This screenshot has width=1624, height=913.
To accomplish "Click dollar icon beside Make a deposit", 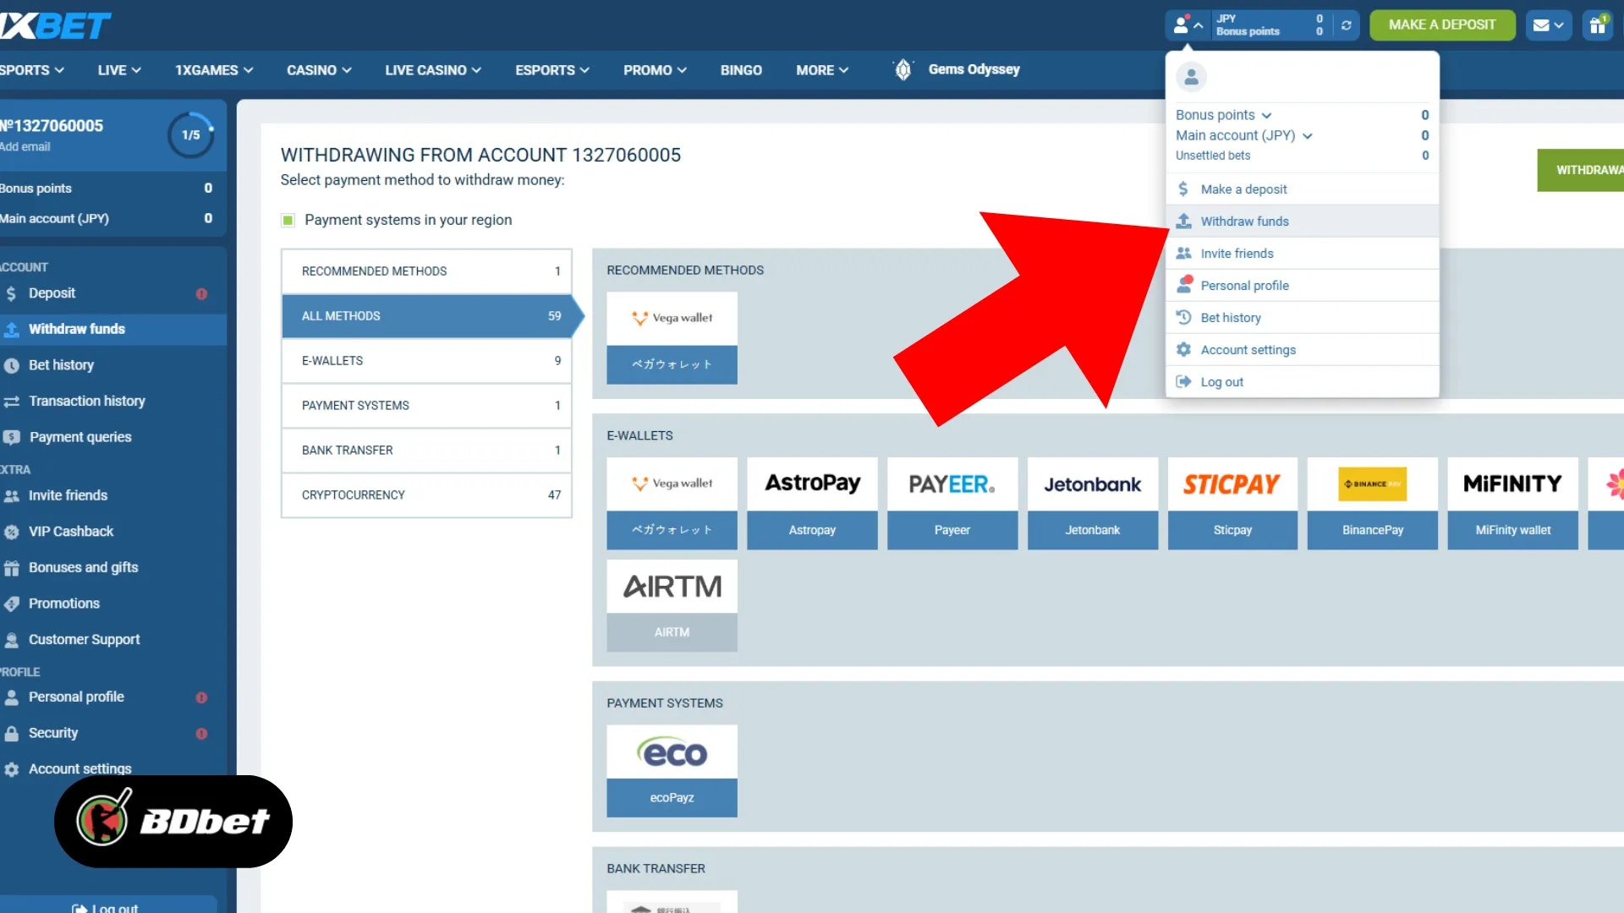I will pyautogui.click(x=1183, y=189).
